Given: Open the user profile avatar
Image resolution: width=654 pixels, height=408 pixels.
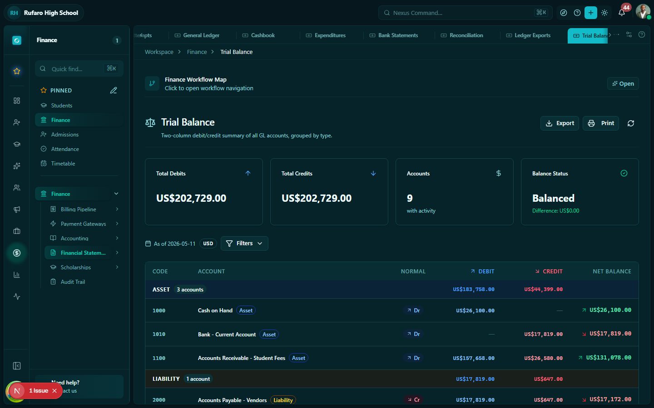Looking at the screenshot, I should (643, 12).
